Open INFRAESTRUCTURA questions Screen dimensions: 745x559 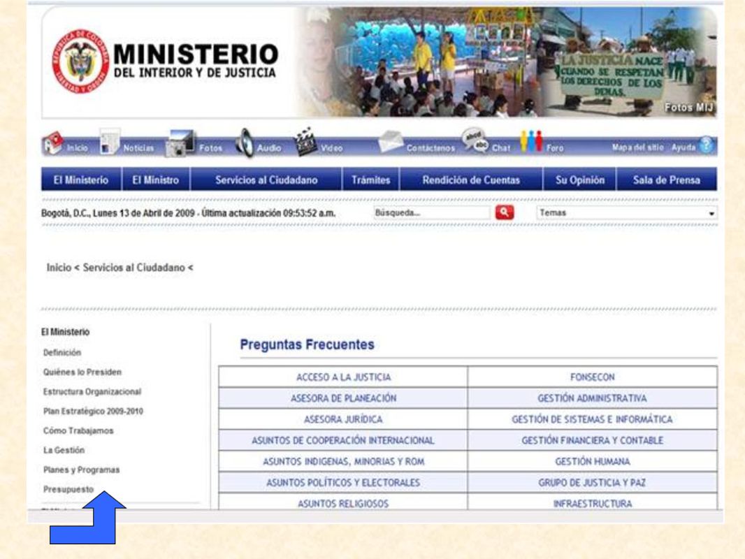(x=593, y=503)
